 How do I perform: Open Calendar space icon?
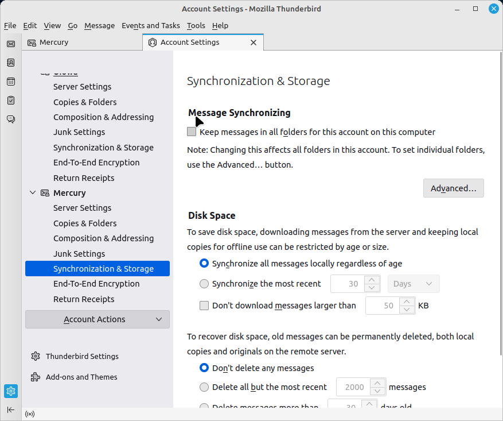pyautogui.click(x=10, y=82)
